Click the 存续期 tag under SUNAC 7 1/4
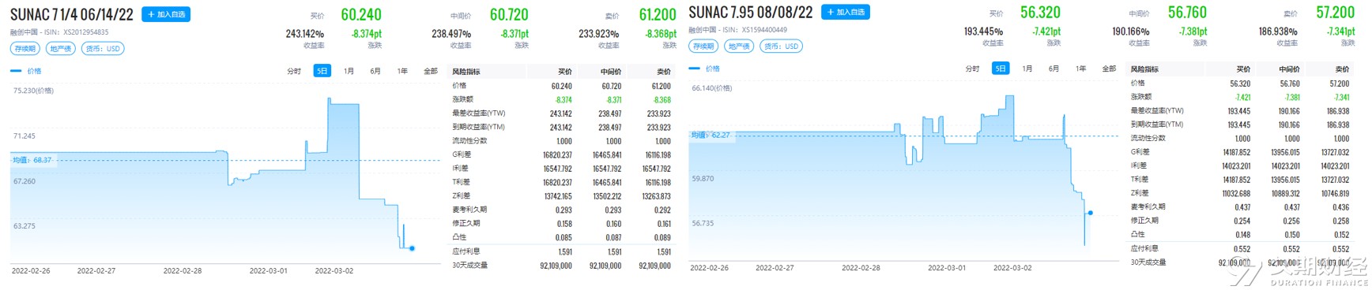The height and width of the screenshot is (290, 1372). pyautogui.click(x=25, y=49)
